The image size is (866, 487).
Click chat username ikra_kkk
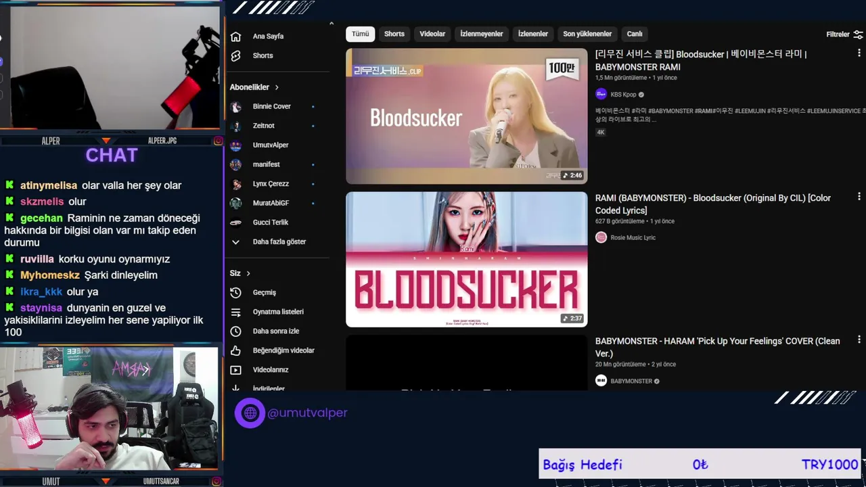(x=41, y=292)
